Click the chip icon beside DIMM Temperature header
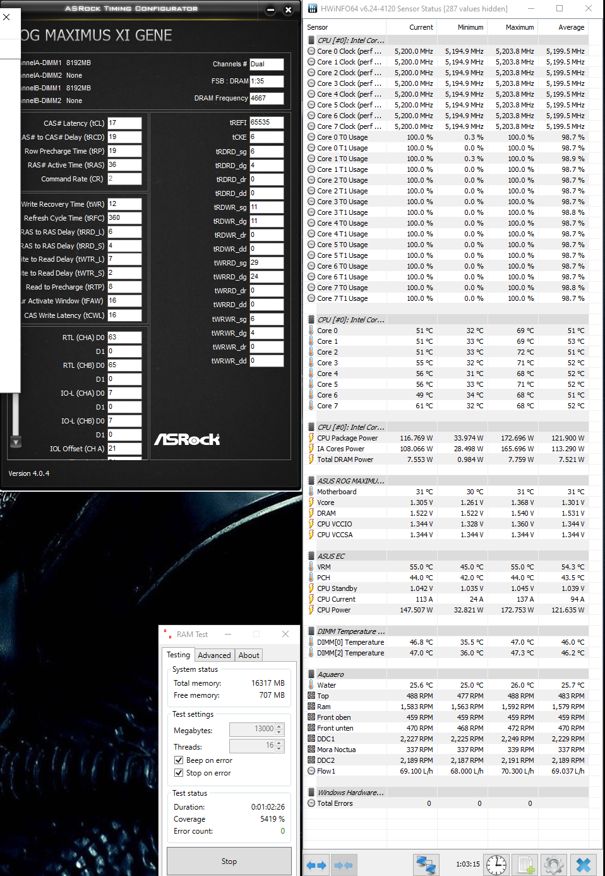The image size is (605, 876). [x=311, y=631]
